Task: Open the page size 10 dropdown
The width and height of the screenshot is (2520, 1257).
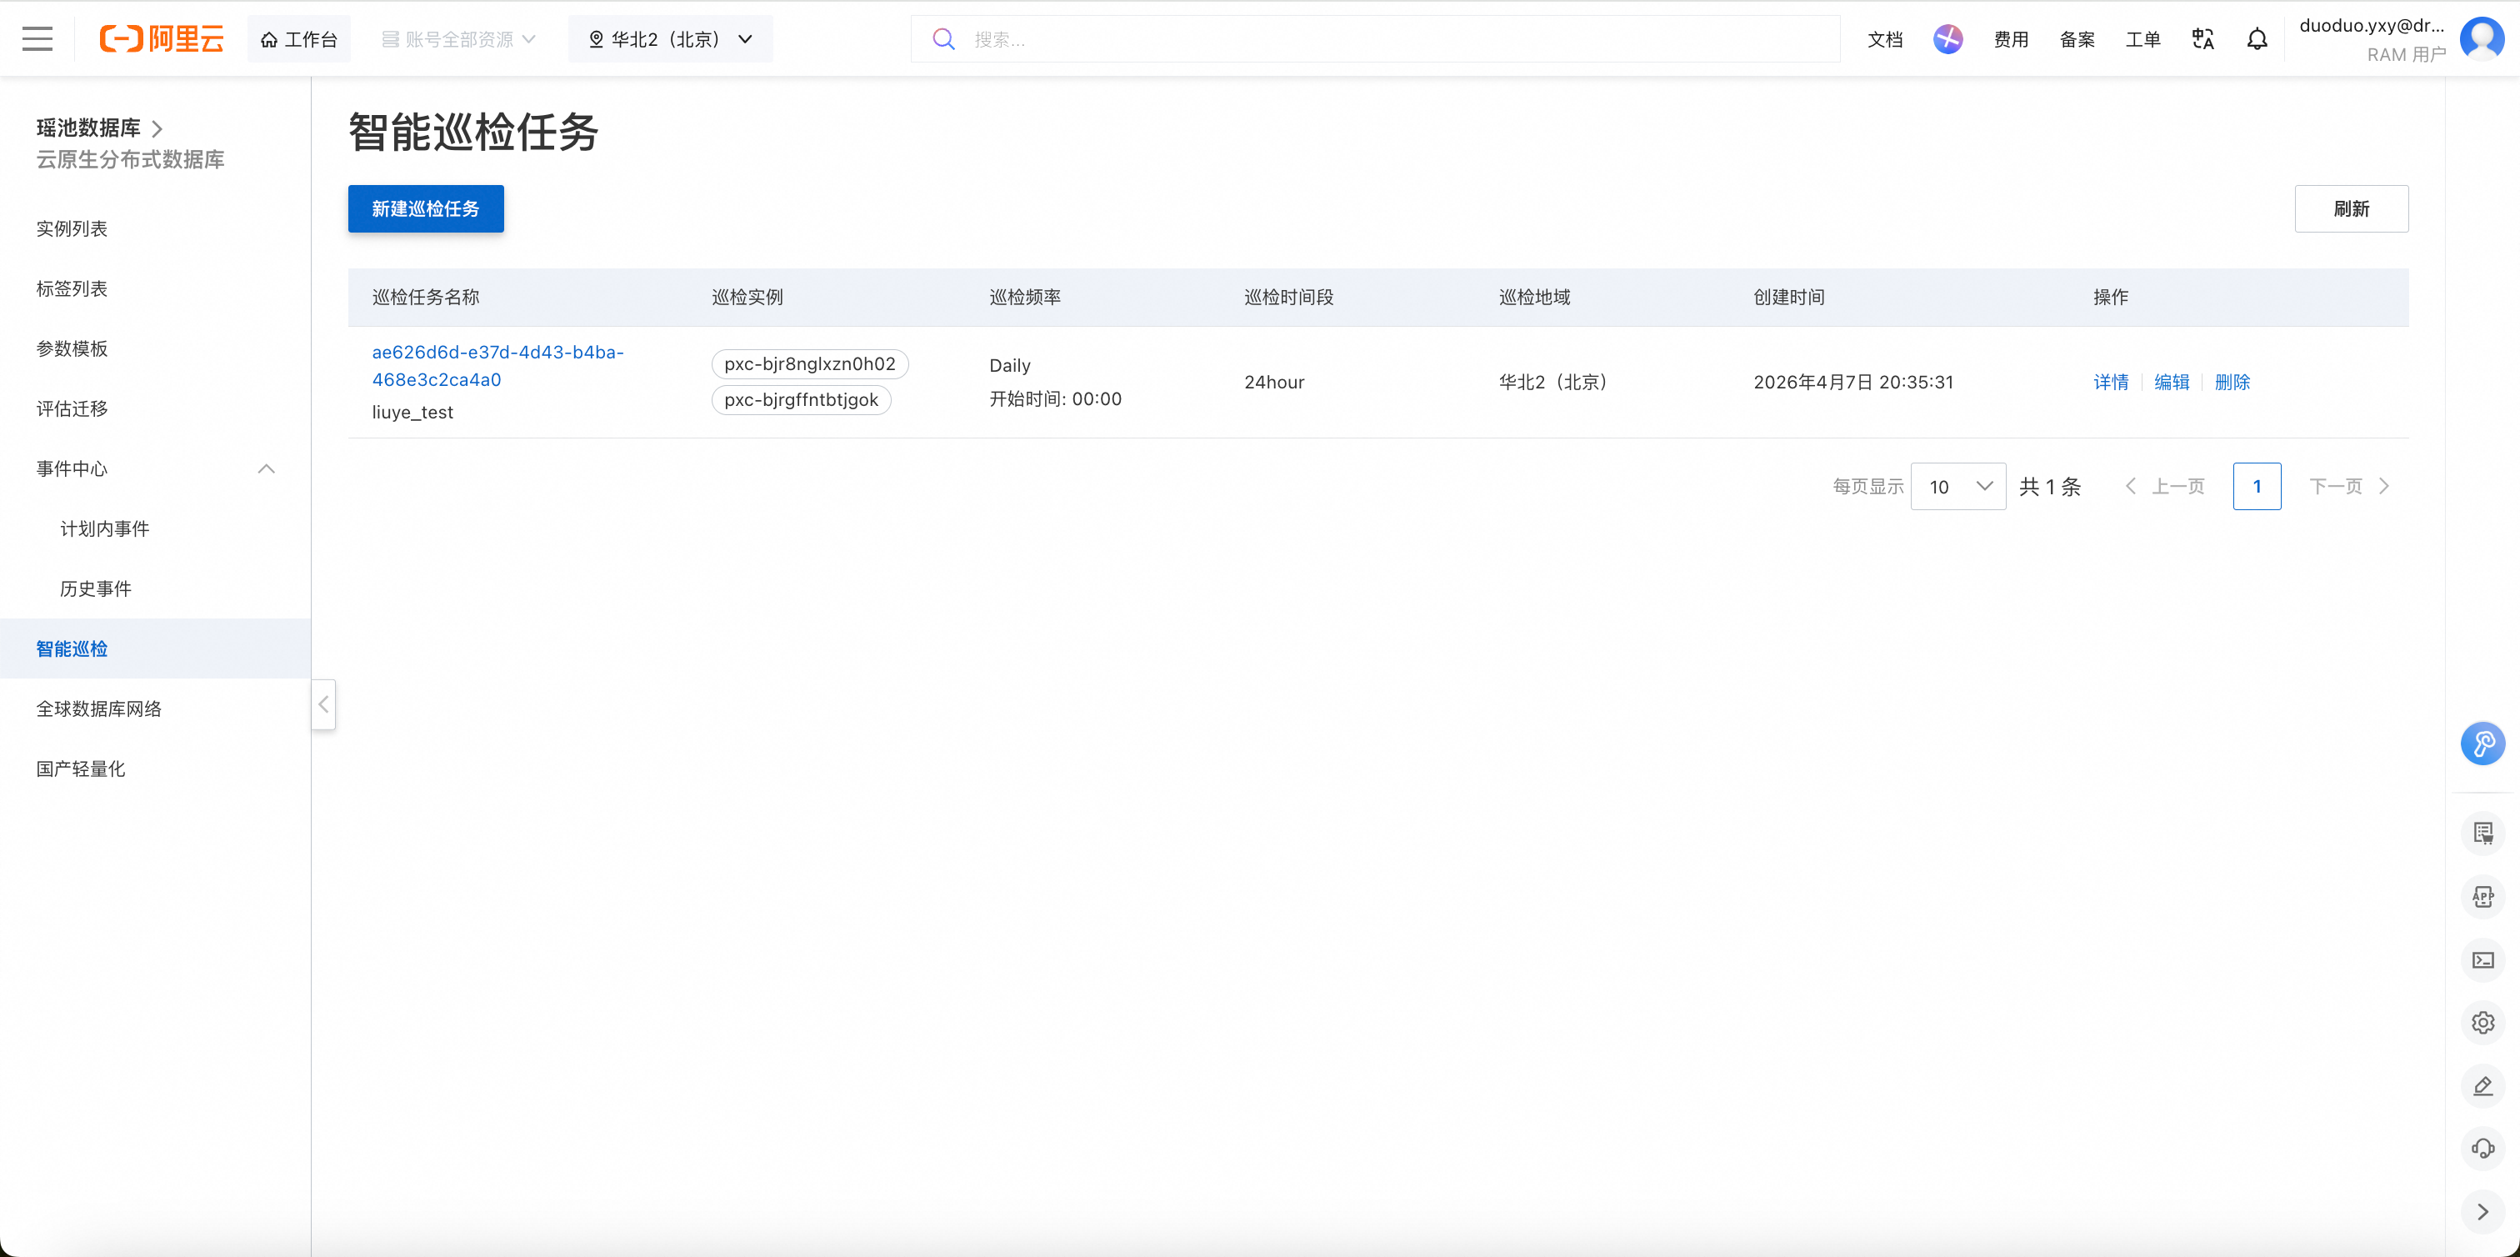Action: [1957, 486]
